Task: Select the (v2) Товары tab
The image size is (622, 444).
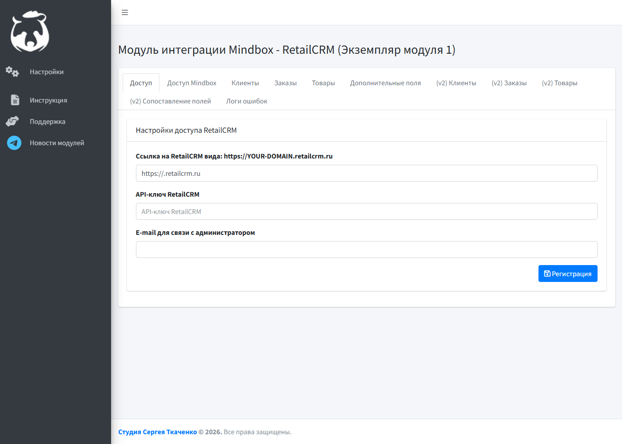Action: (x=560, y=83)
